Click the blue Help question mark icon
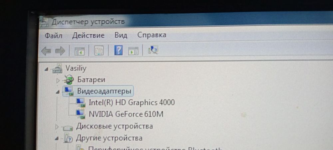 118,51
